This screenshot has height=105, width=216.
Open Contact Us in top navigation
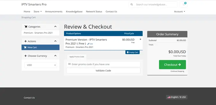tap(111, 11)
